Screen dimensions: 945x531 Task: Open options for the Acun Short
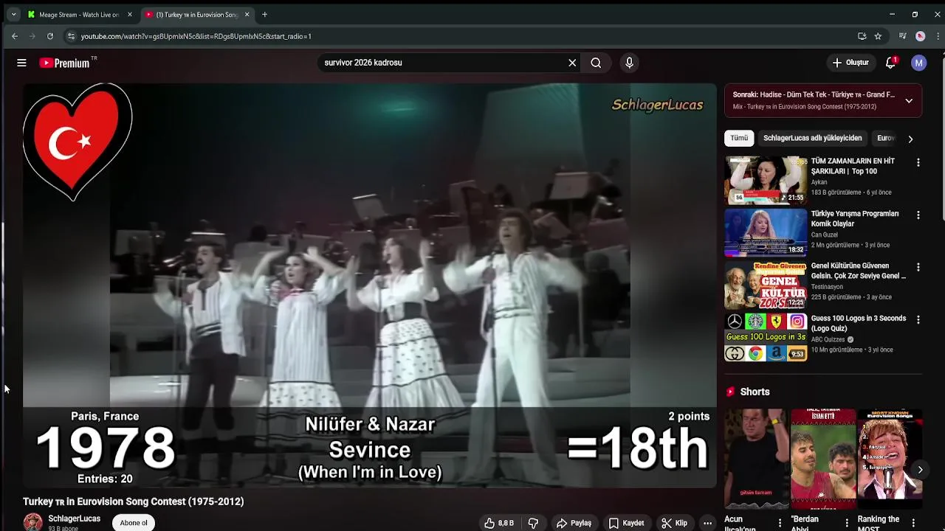(x=780, y=523)
